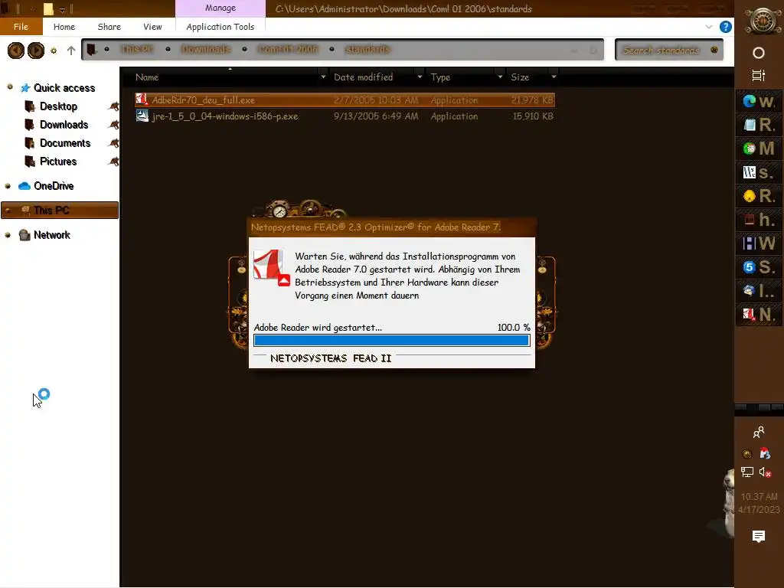Select jre-1_5_0_04-windows-i586-p.exe file
The image size is (784, 588).
pos(345,116)
